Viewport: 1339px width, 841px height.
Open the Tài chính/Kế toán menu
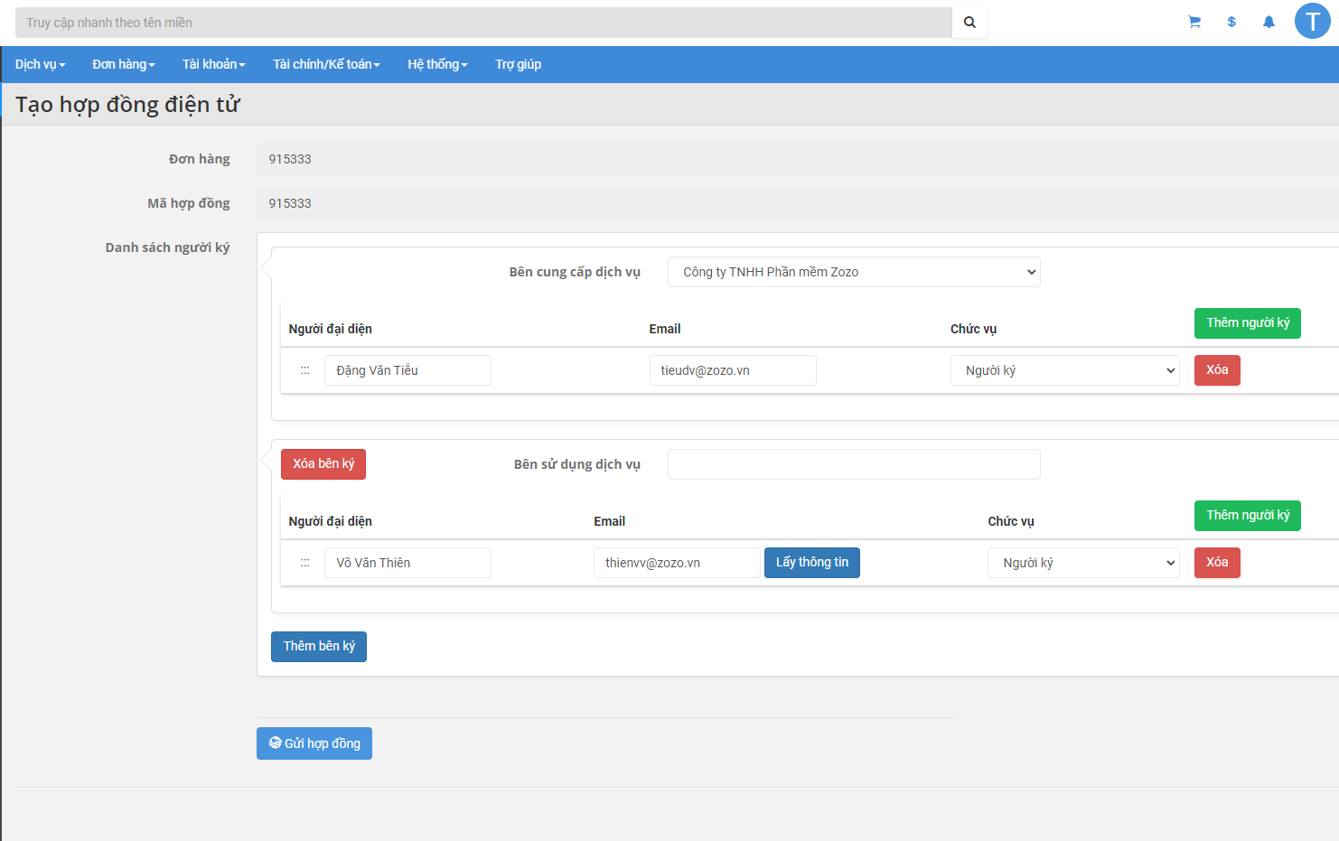(x=327, y=64)
